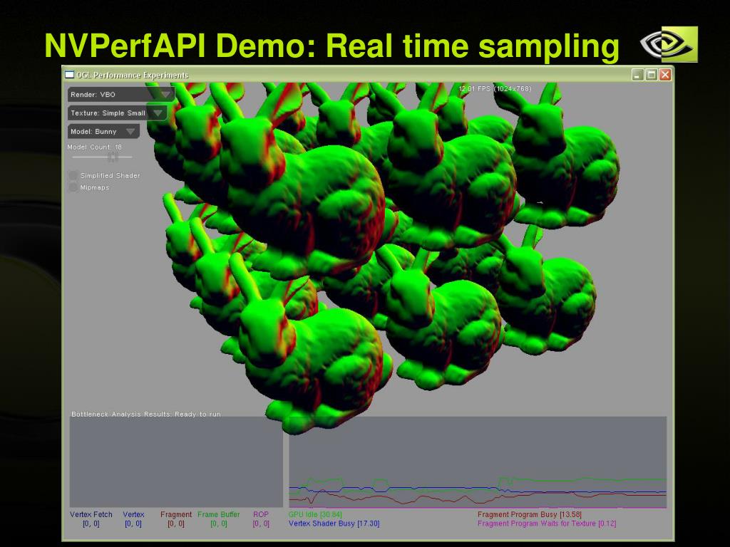Maximize the OGL Performance Experiments window

click(x=652, y=75)
